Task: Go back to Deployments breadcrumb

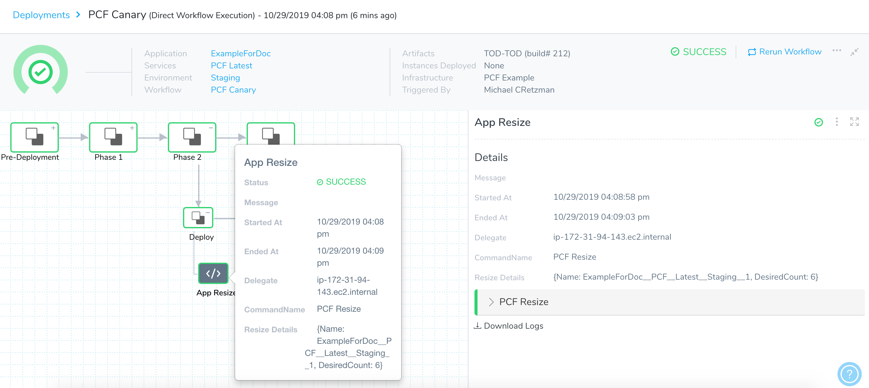Action: (x=41, y=15)
